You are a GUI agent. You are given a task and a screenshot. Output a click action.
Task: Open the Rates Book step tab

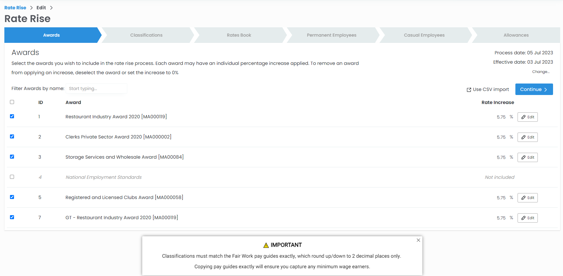tap(239, 35)
